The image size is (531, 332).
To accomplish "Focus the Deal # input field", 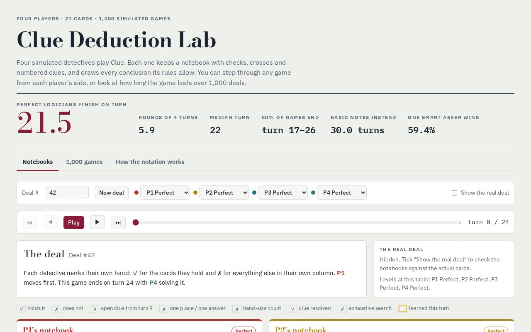I will (67, 193).
